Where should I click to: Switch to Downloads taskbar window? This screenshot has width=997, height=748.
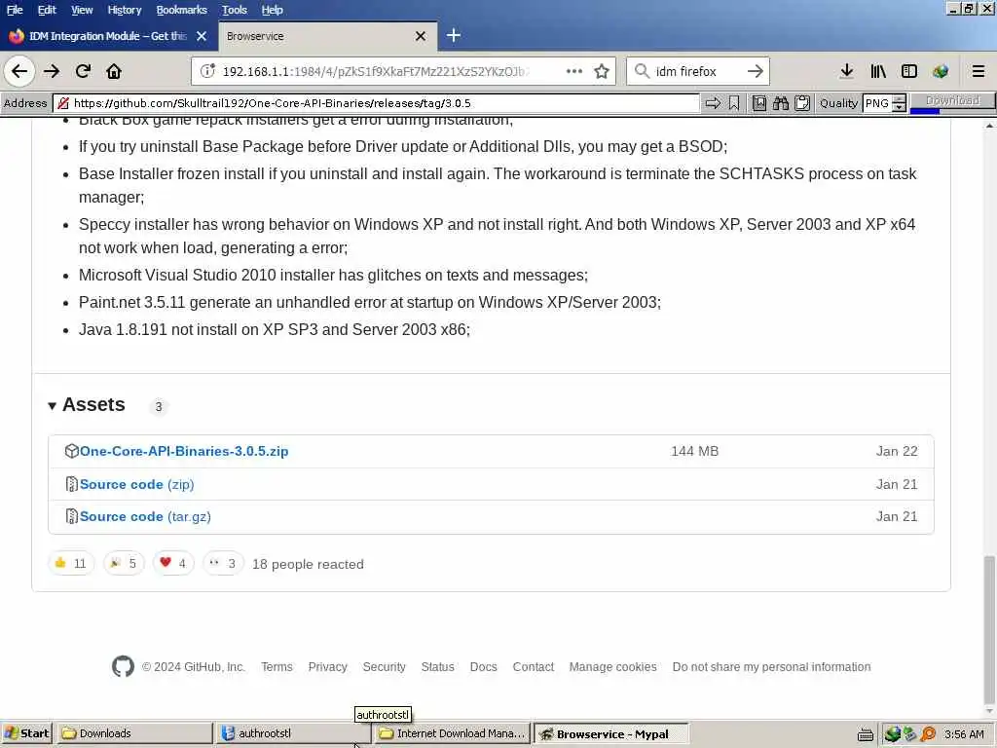(134, 733)
